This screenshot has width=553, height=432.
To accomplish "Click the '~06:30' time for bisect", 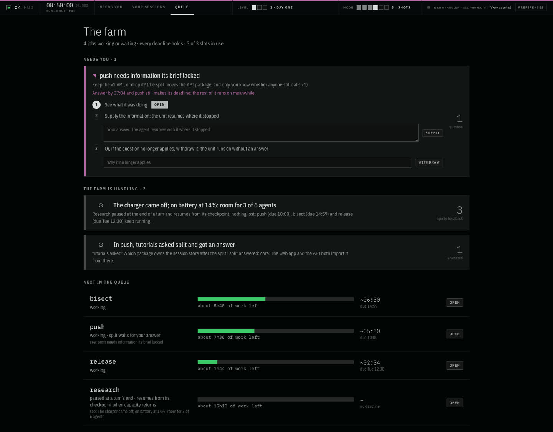I will click(x=370, y=300).
